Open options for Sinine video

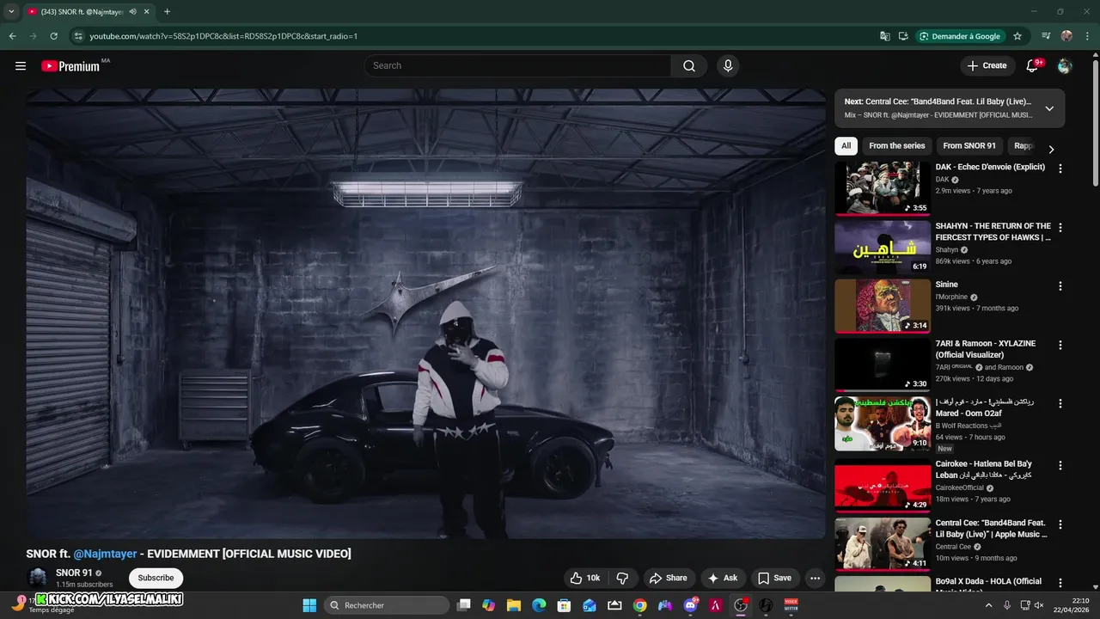[1060, 285]
